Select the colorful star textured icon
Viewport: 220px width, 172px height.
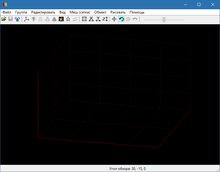[61, 19]
